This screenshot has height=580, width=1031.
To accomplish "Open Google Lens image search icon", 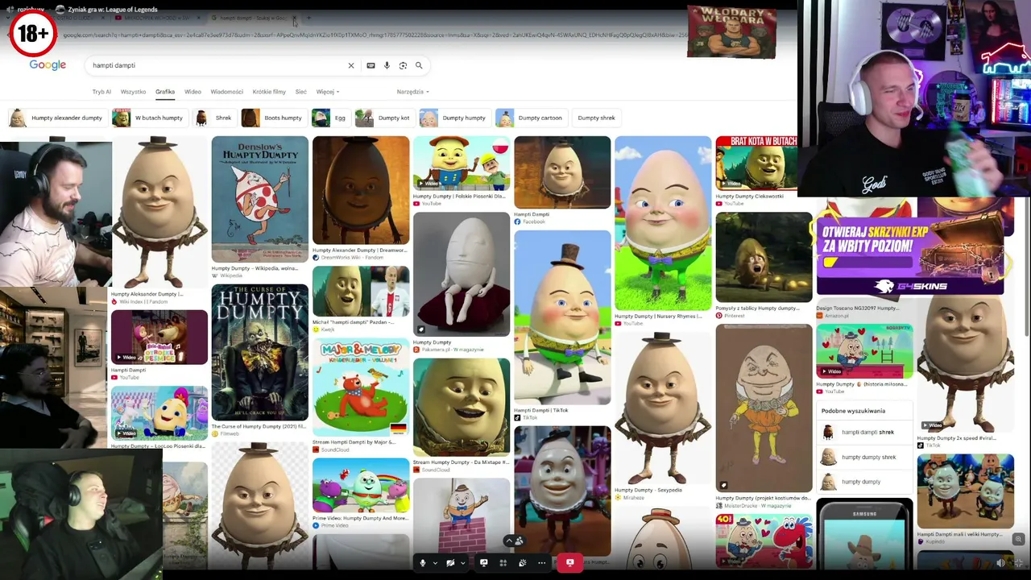I will [x=403, y=65].
